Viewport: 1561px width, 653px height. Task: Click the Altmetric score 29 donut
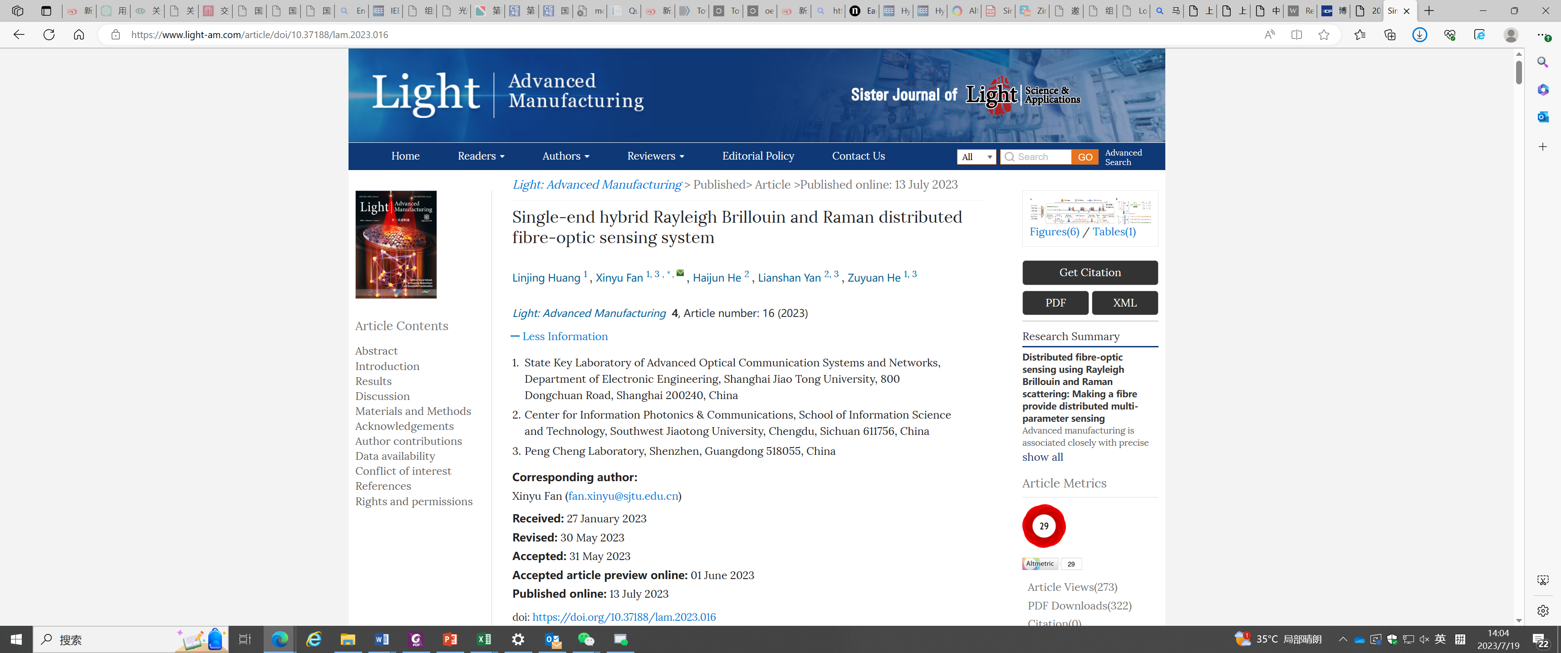click(1044, 526)
